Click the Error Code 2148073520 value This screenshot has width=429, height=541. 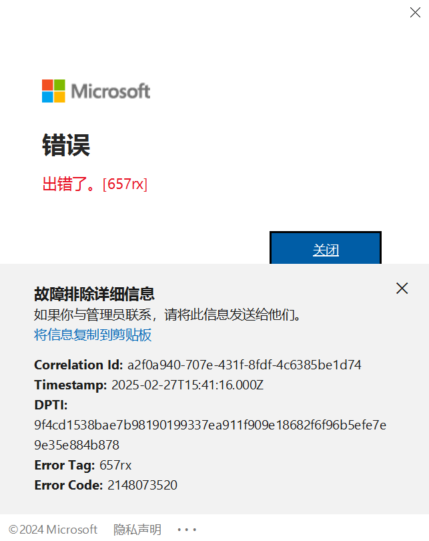pyautogui.click(x=142, y=485)
